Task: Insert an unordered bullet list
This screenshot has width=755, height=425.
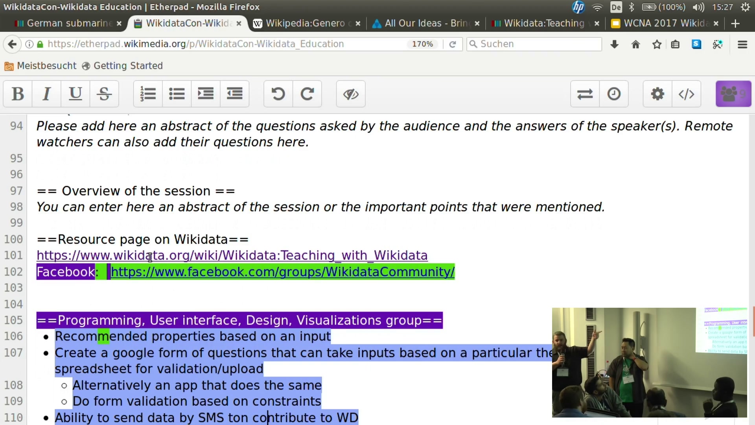Action: (177, 94)
